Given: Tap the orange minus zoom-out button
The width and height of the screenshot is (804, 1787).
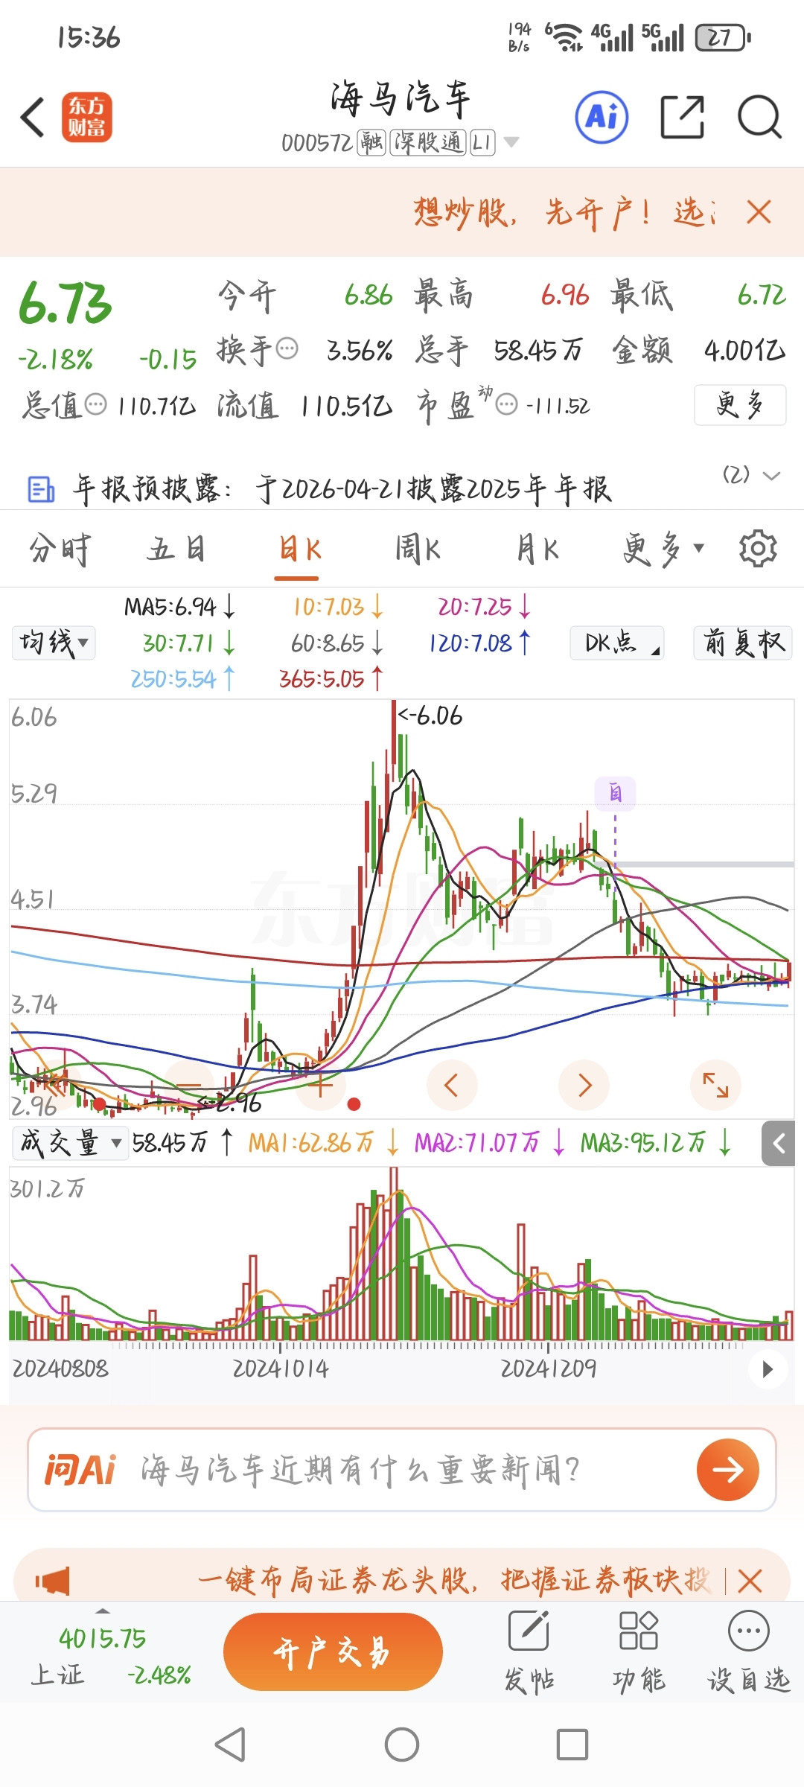Looking at the screenshot, I should pos(189,1085).
